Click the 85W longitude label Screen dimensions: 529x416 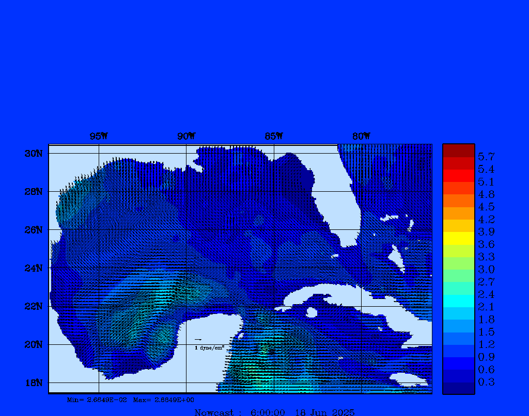click(274, 136)
